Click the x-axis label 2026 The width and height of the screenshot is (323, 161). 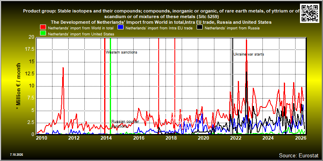tap(300, 138)
